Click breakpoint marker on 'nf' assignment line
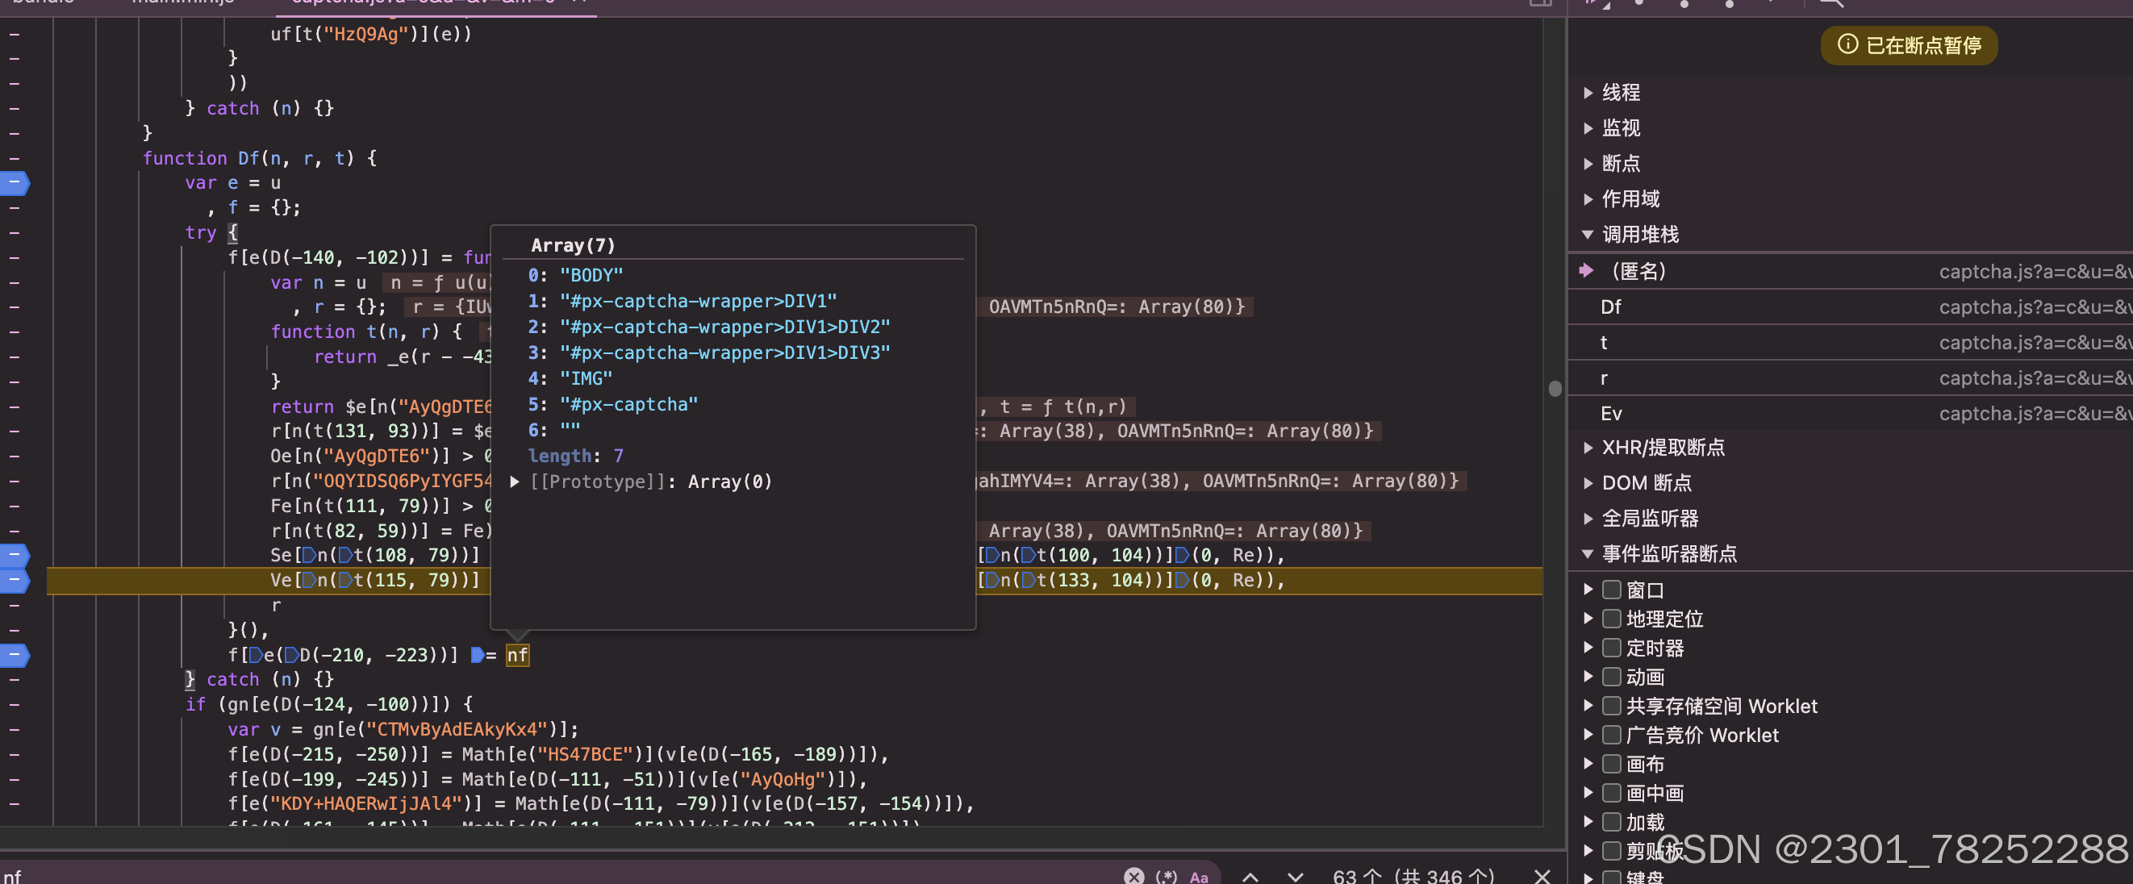 [x=15, y=656]
